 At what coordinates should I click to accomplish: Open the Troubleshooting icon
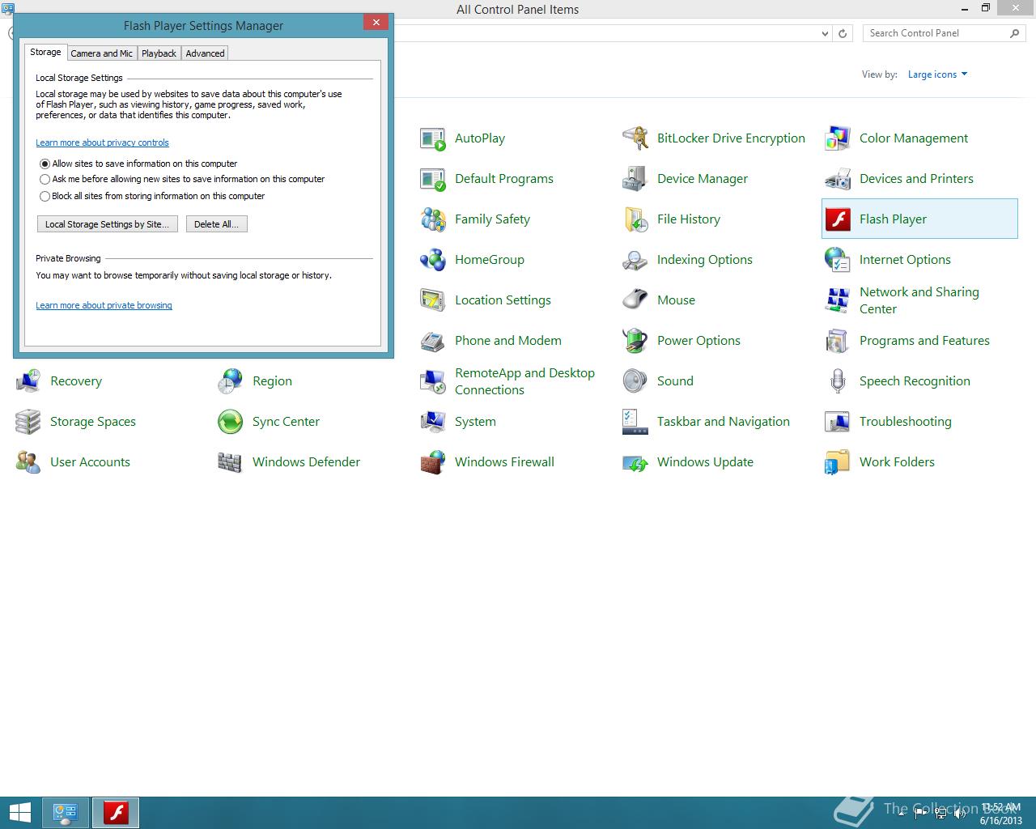click(838, 422)
